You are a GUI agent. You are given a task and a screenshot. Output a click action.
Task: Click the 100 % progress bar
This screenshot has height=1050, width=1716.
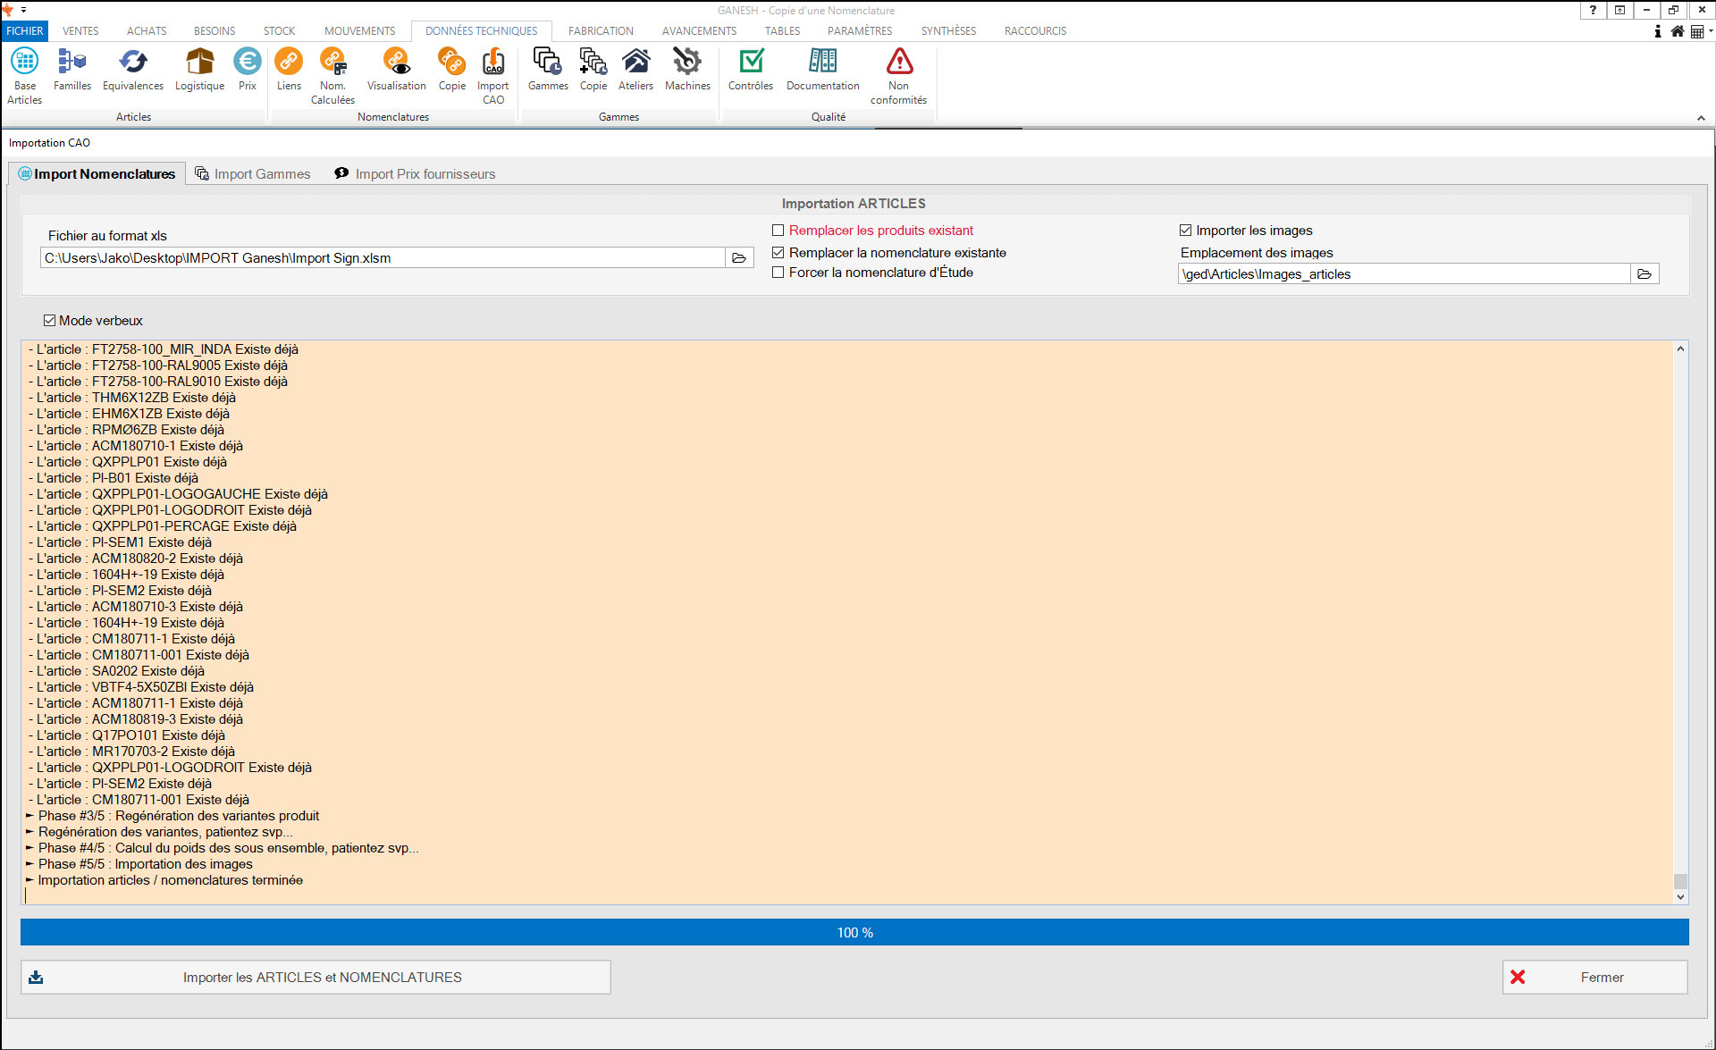click(x=854, y=932)
